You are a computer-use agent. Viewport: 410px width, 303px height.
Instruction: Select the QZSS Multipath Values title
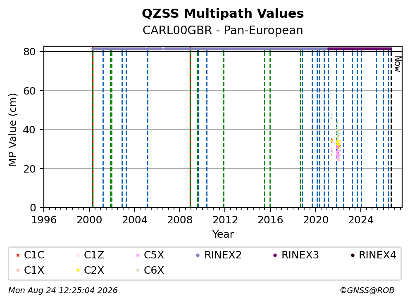(x=223, y=14)
